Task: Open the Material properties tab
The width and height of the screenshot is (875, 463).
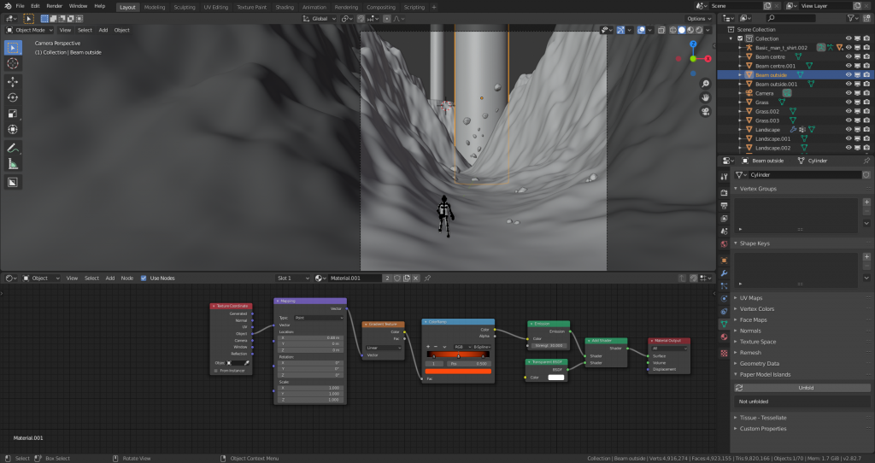Action: tap(724, 337)
